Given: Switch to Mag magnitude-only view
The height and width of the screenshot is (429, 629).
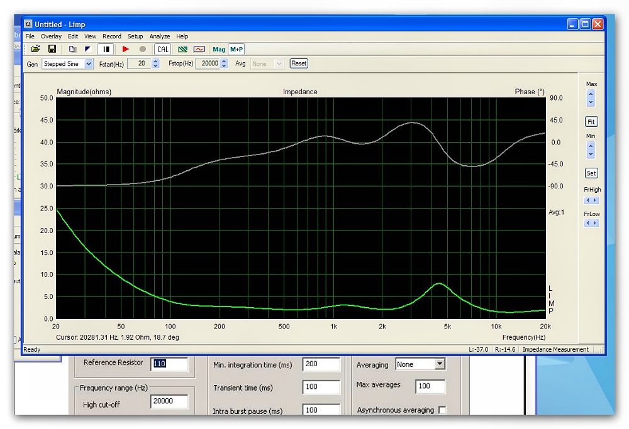Looking at the screenshot, I should coord(219,49).
